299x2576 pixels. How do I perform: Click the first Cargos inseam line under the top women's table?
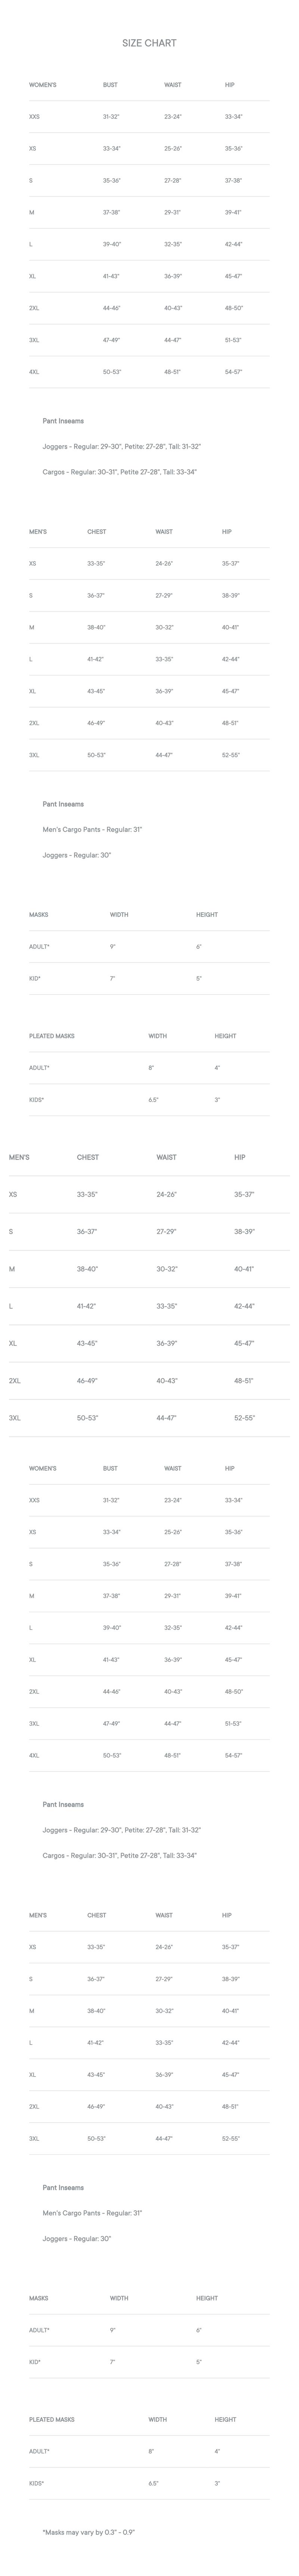119,472
